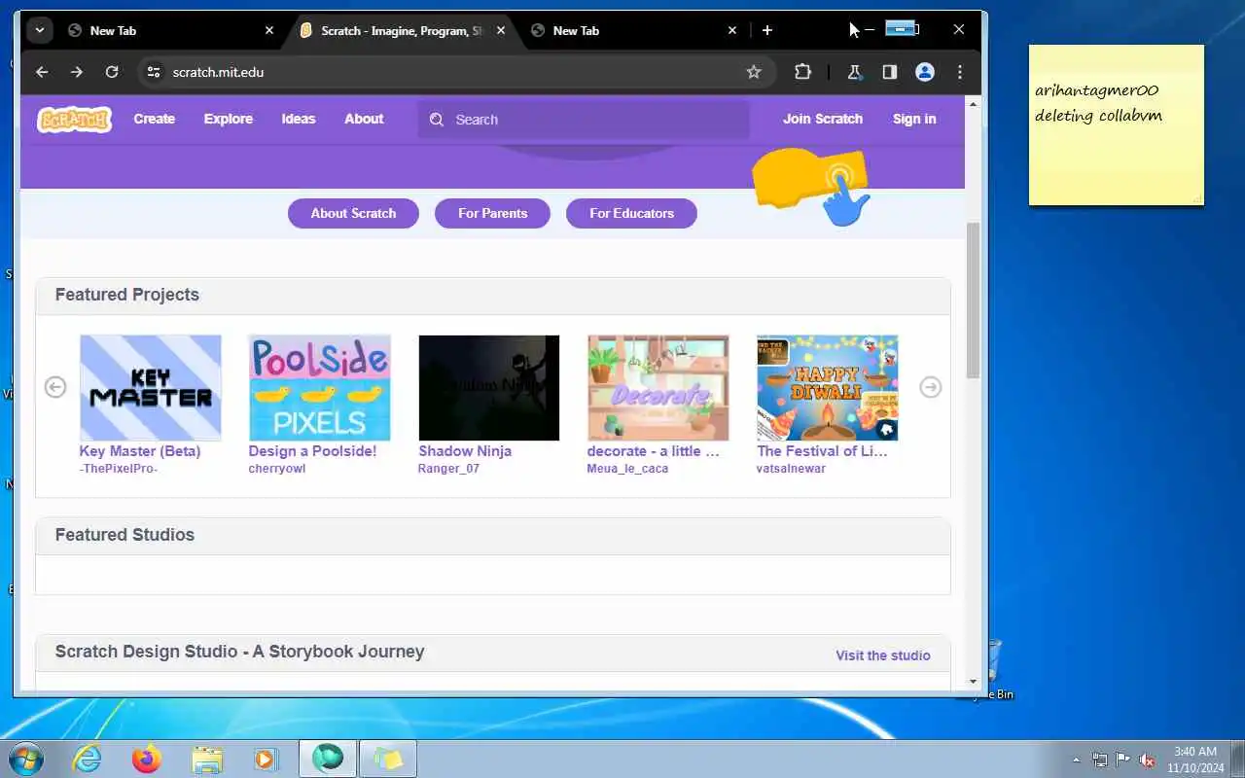Open the Windows Start button
The height and width of the screenshot is (778, 1245).
point(24,758)
